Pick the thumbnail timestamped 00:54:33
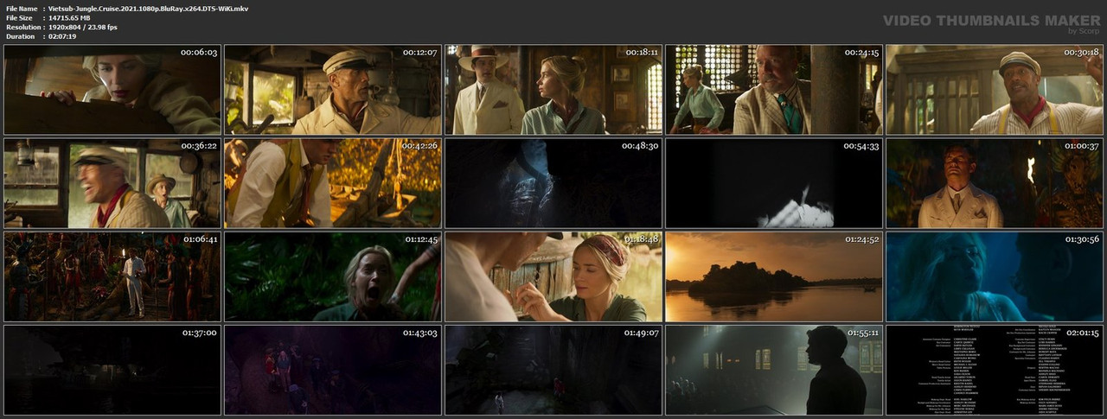This screenshot has height=419, width=1107. (774, 183)
